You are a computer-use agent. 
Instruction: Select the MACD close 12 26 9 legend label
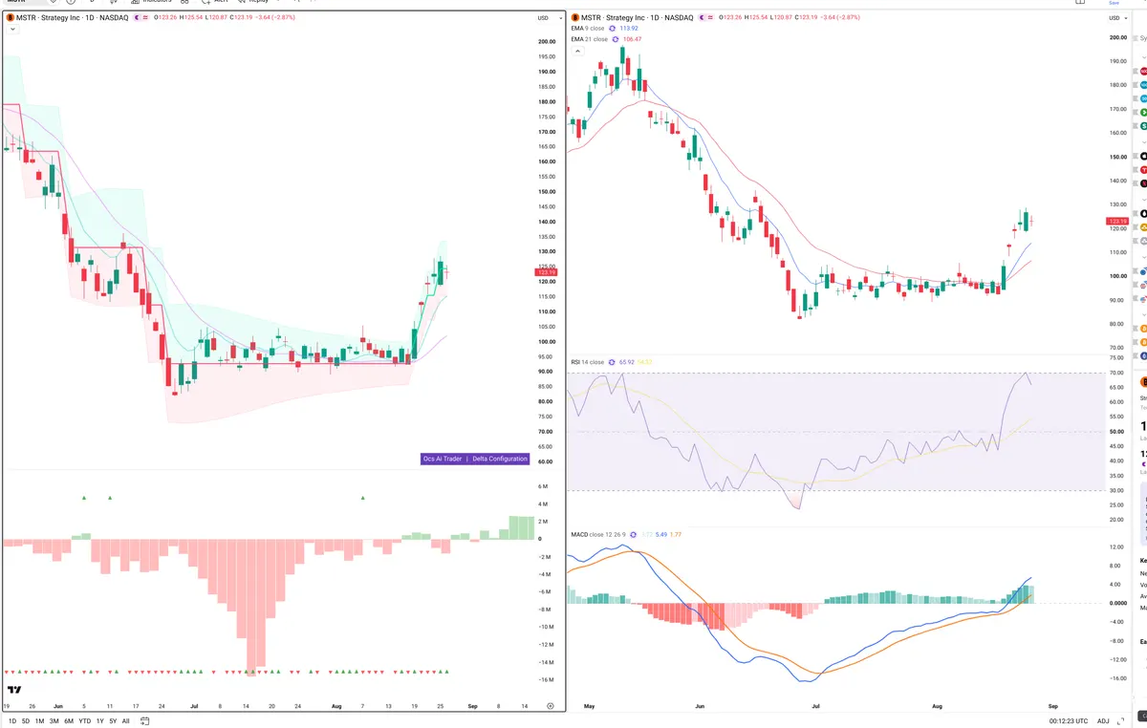tap(599, 534)
